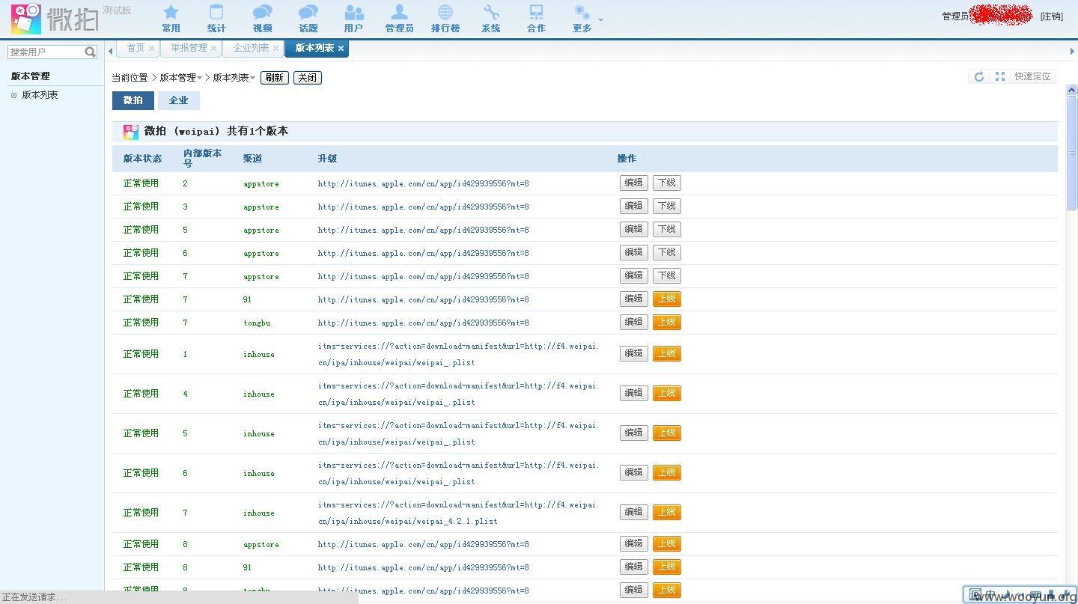Edit version 7 tongbu row
Screen dimensions: 1078x604
point(634,322)
